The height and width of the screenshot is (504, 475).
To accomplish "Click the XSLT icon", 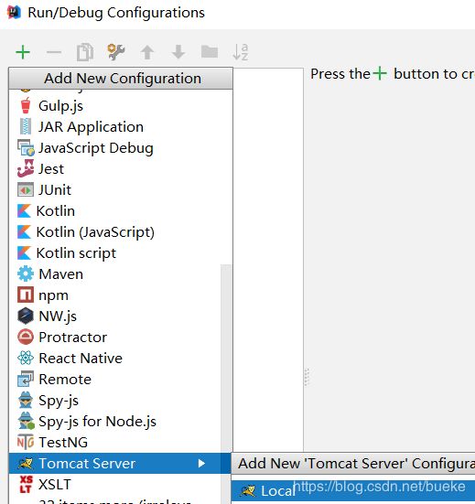I will tap(26, 485).
